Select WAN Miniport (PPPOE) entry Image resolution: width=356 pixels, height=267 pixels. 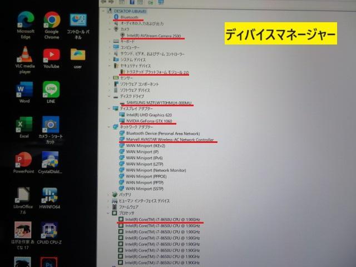146,176
